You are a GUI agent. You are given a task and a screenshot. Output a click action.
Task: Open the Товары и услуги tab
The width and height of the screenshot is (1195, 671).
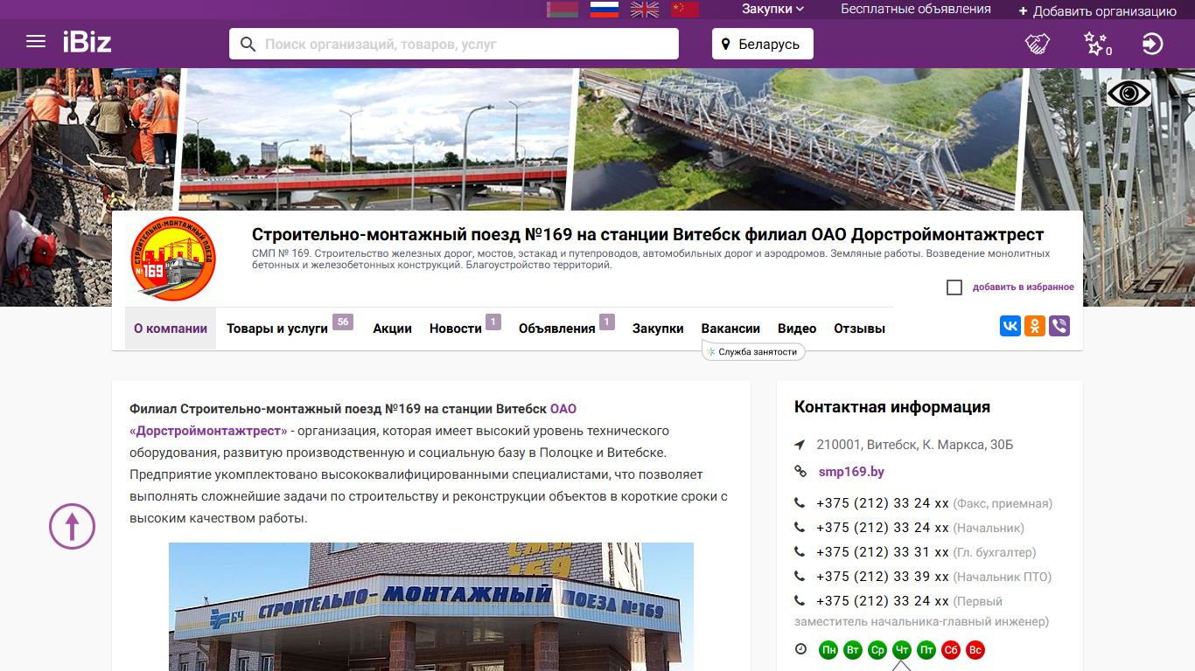coord(277,329)
